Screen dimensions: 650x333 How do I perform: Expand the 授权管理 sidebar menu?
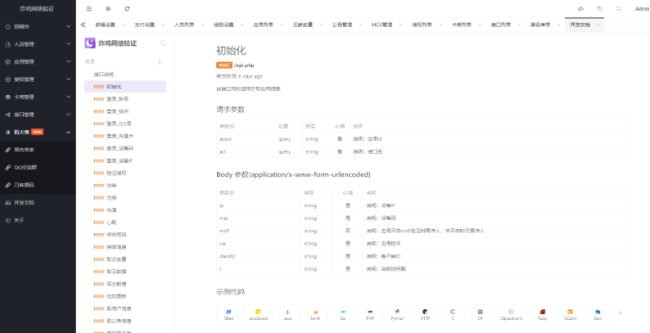(x=38, y=79)
